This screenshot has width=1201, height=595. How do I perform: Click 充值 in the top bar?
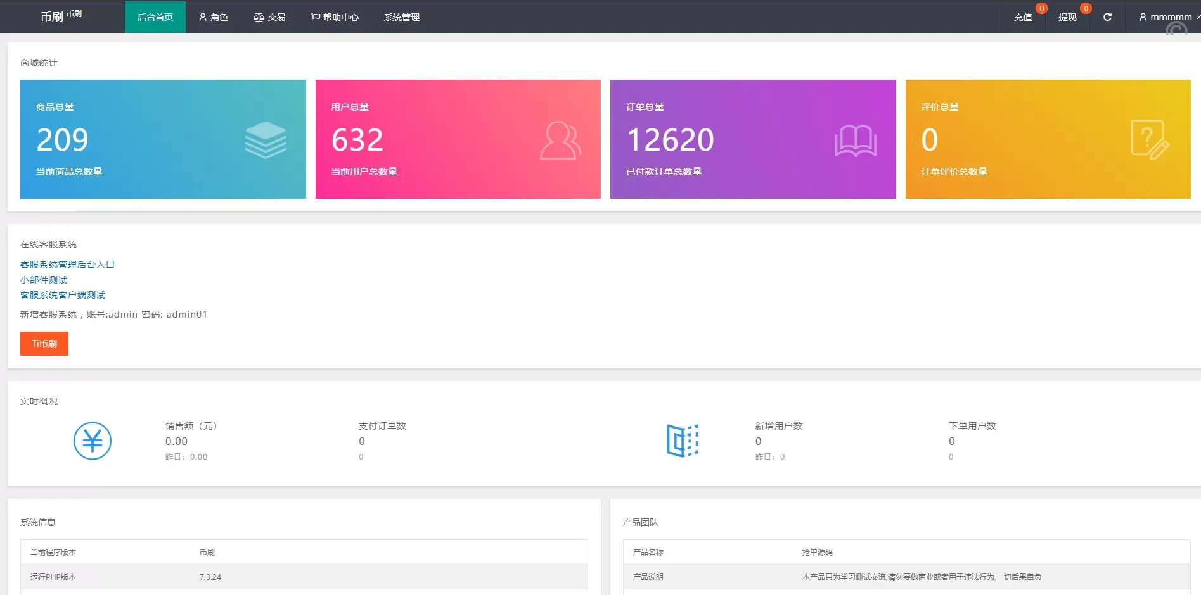[1023, 17]
